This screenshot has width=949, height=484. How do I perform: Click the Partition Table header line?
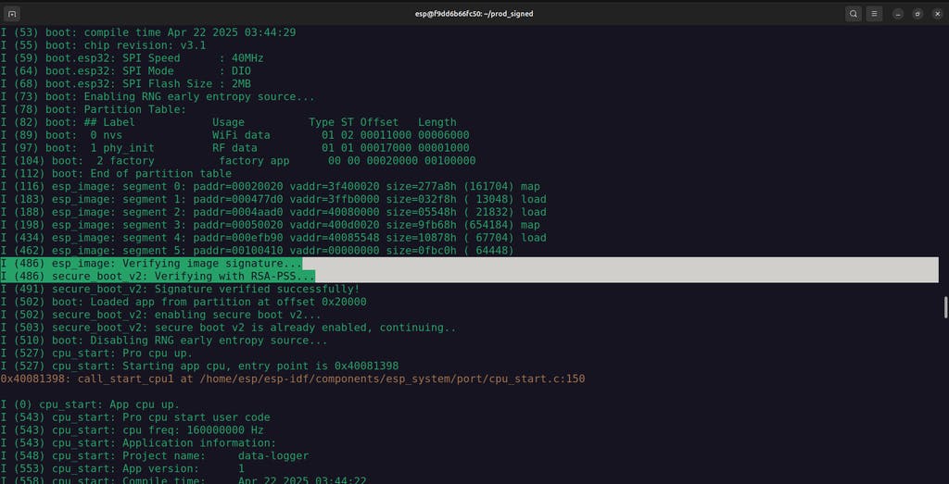(x=94, y=109)
